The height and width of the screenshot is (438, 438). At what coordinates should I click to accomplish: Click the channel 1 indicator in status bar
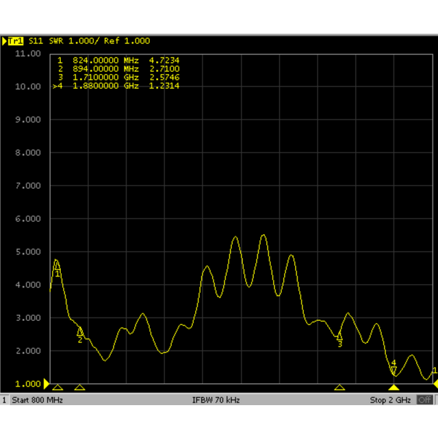point(4,400)
